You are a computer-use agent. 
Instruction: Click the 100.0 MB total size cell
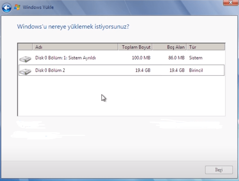pos(141,58)
